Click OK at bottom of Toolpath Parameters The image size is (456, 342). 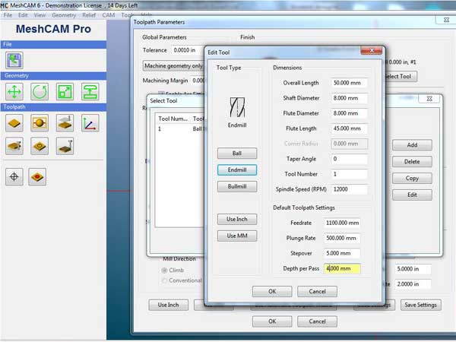[x=272, y=321]
